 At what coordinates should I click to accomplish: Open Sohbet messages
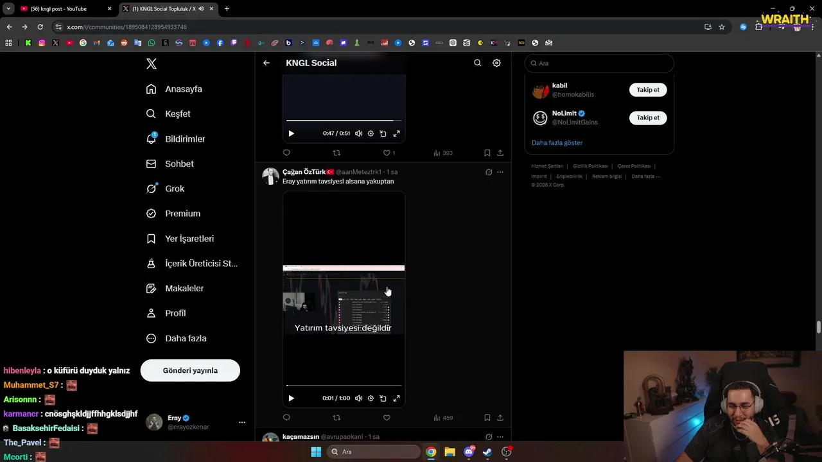[170, 164]
